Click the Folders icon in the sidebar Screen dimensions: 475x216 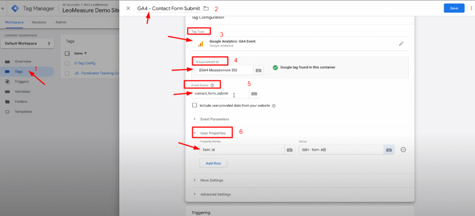7,102
